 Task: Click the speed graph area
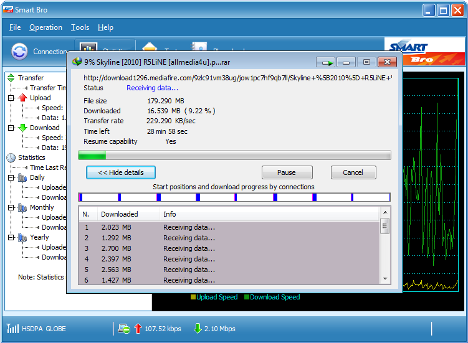pos(431,185)
